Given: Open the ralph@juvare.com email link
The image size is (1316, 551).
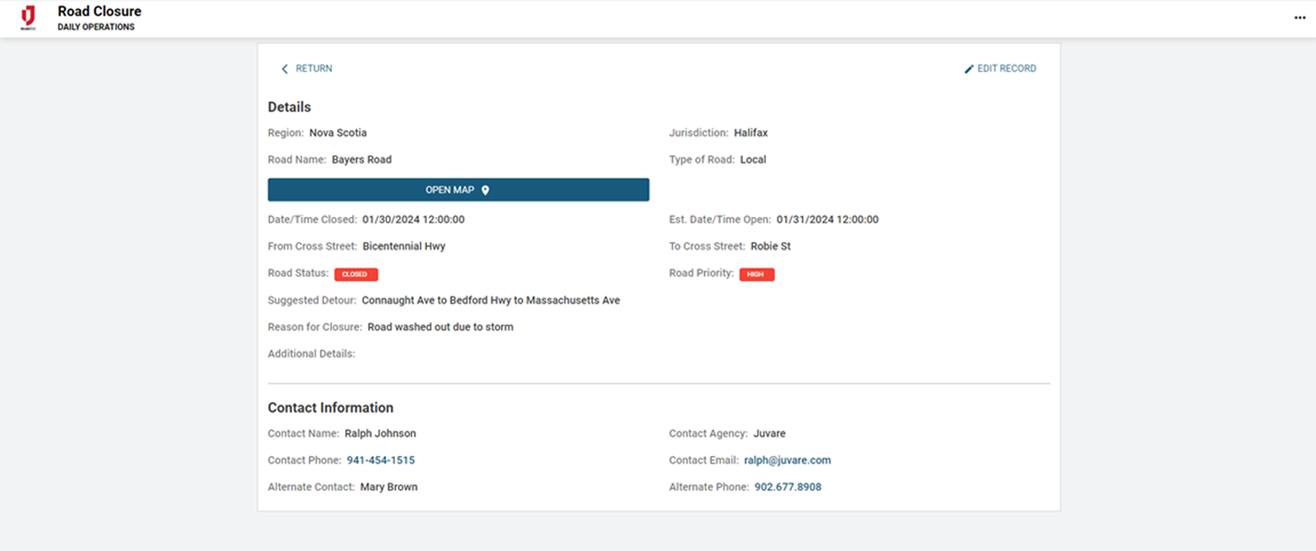Looking at the screenshot, I should click(x=787, y=461).
